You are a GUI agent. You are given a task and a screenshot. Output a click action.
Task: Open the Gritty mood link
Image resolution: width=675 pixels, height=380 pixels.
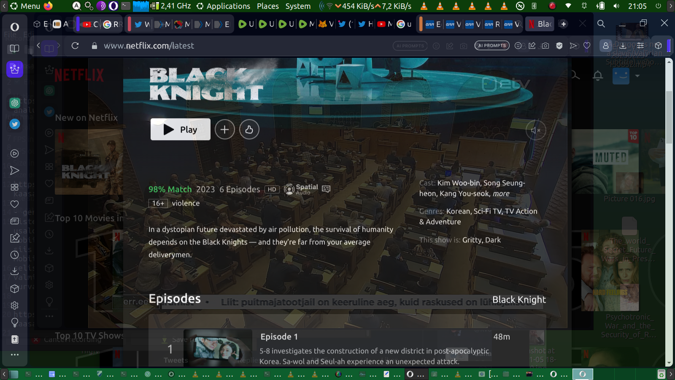coord(472,240)
